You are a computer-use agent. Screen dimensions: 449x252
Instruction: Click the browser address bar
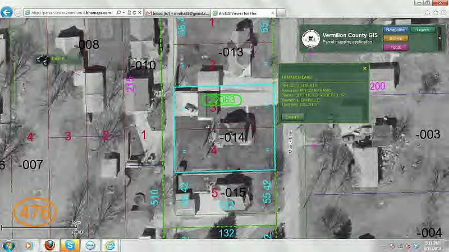coord(73,12)
